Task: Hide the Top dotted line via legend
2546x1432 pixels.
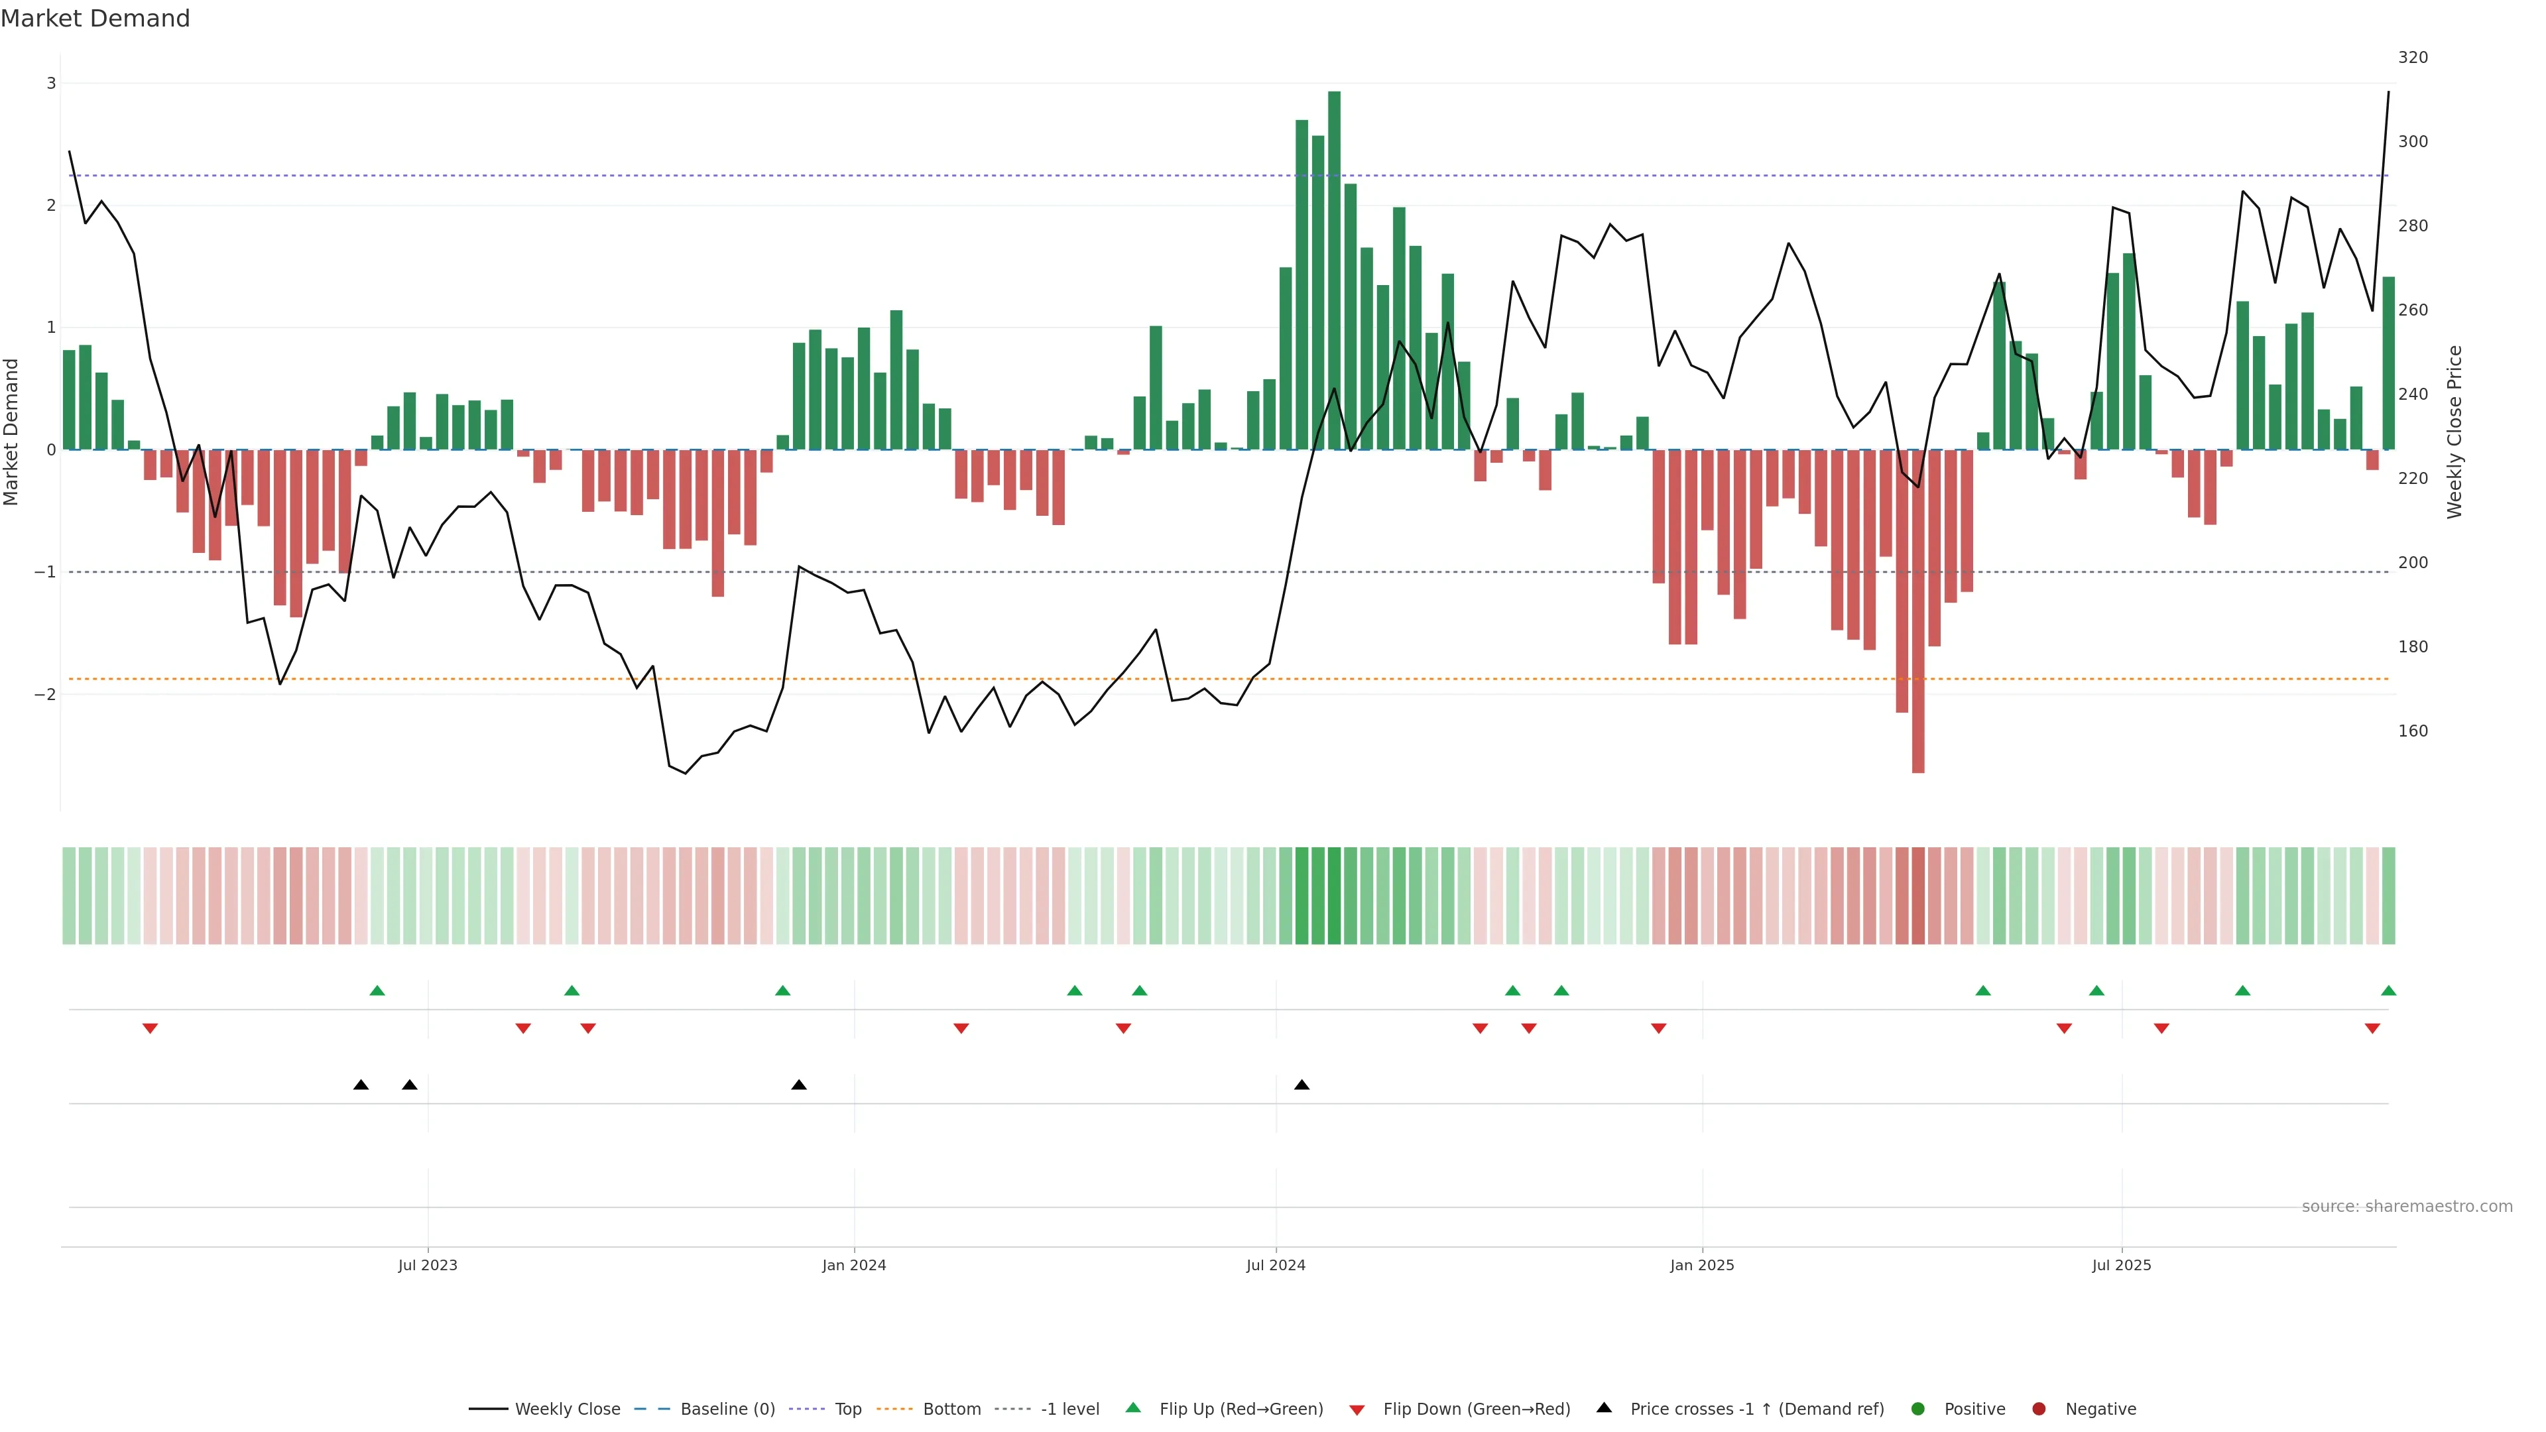Action: pyautogui.click(x=847, y=1408)
